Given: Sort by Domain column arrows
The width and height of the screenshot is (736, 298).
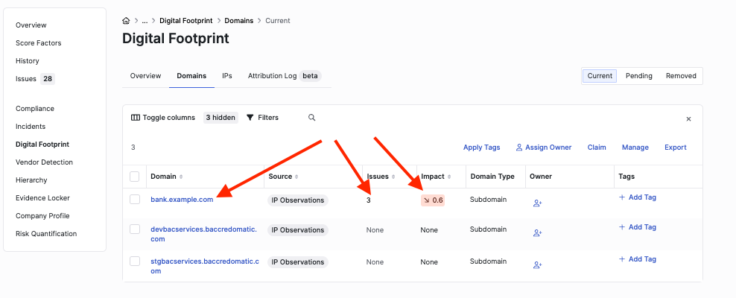Looking at the screenshot, I should pos(181,177).
